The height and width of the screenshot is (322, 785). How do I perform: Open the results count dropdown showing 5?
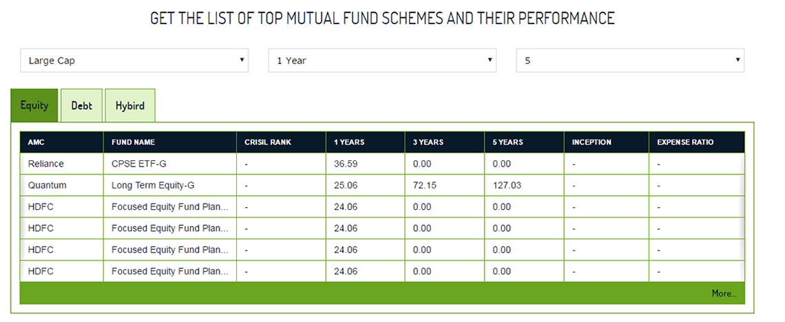point(629,61)
